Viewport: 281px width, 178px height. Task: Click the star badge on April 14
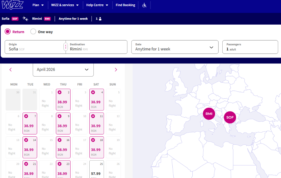pos(26,140)
